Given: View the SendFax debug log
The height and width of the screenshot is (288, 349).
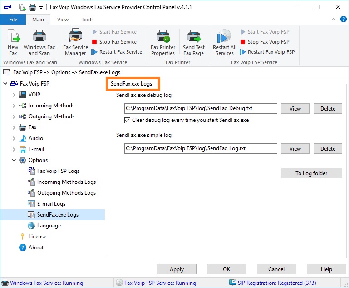Looking at the screenshot, I should 295,109.
